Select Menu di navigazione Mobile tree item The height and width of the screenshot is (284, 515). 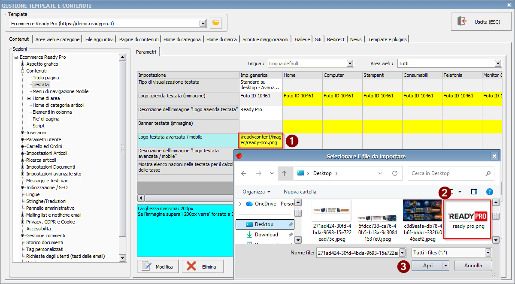(x=61, y=91)
